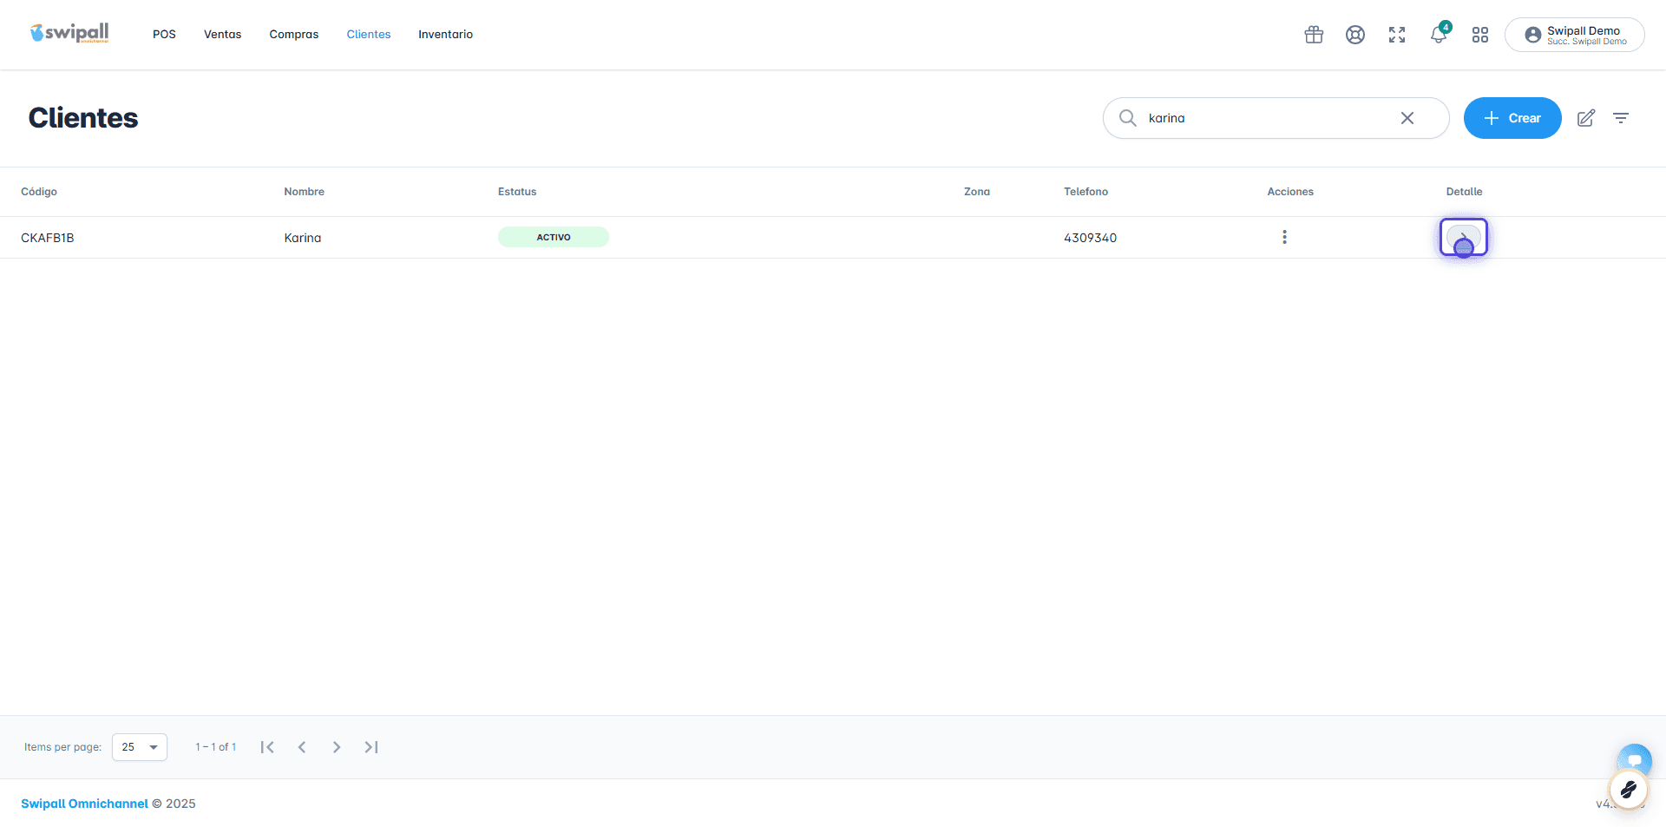Open notifications bell
1666x827 pixels.
pyautogui.click(x=1439, y=35)
